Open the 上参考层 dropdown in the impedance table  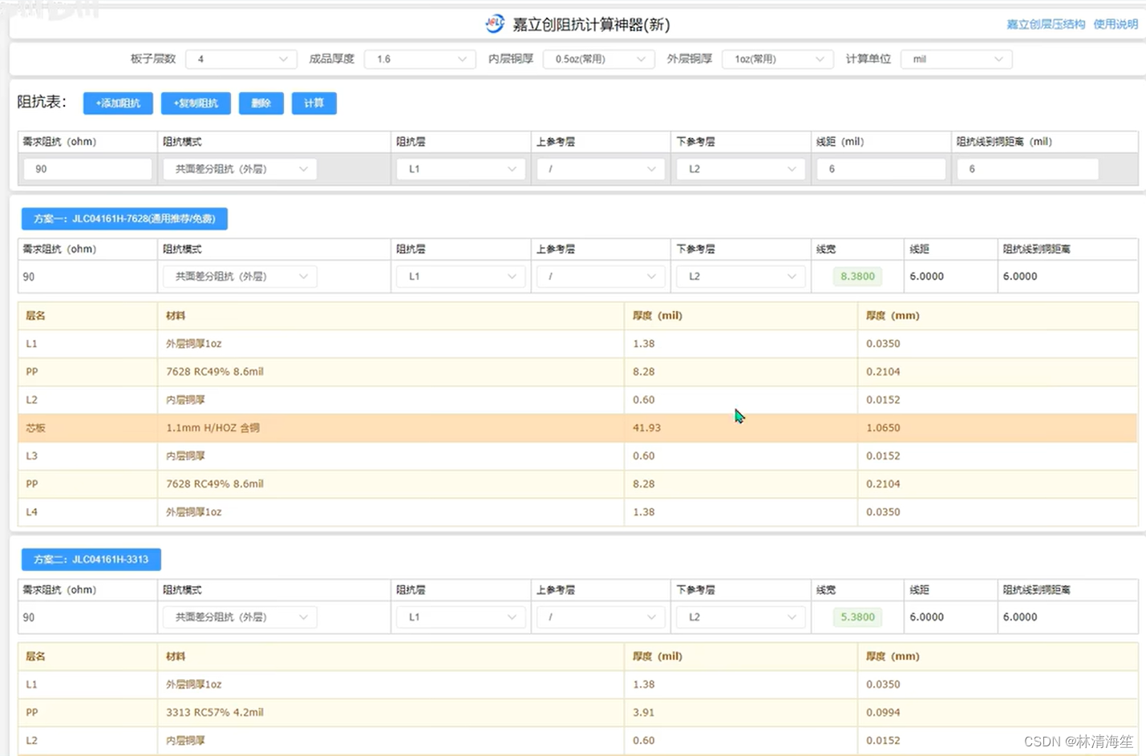coord(601,169)
